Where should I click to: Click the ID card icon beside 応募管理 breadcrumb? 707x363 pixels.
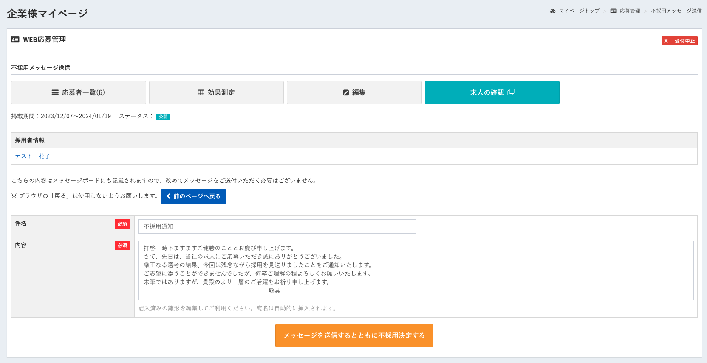click(x=614, y=11)
